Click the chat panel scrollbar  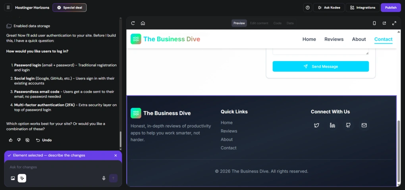click(x=120, y=139)
